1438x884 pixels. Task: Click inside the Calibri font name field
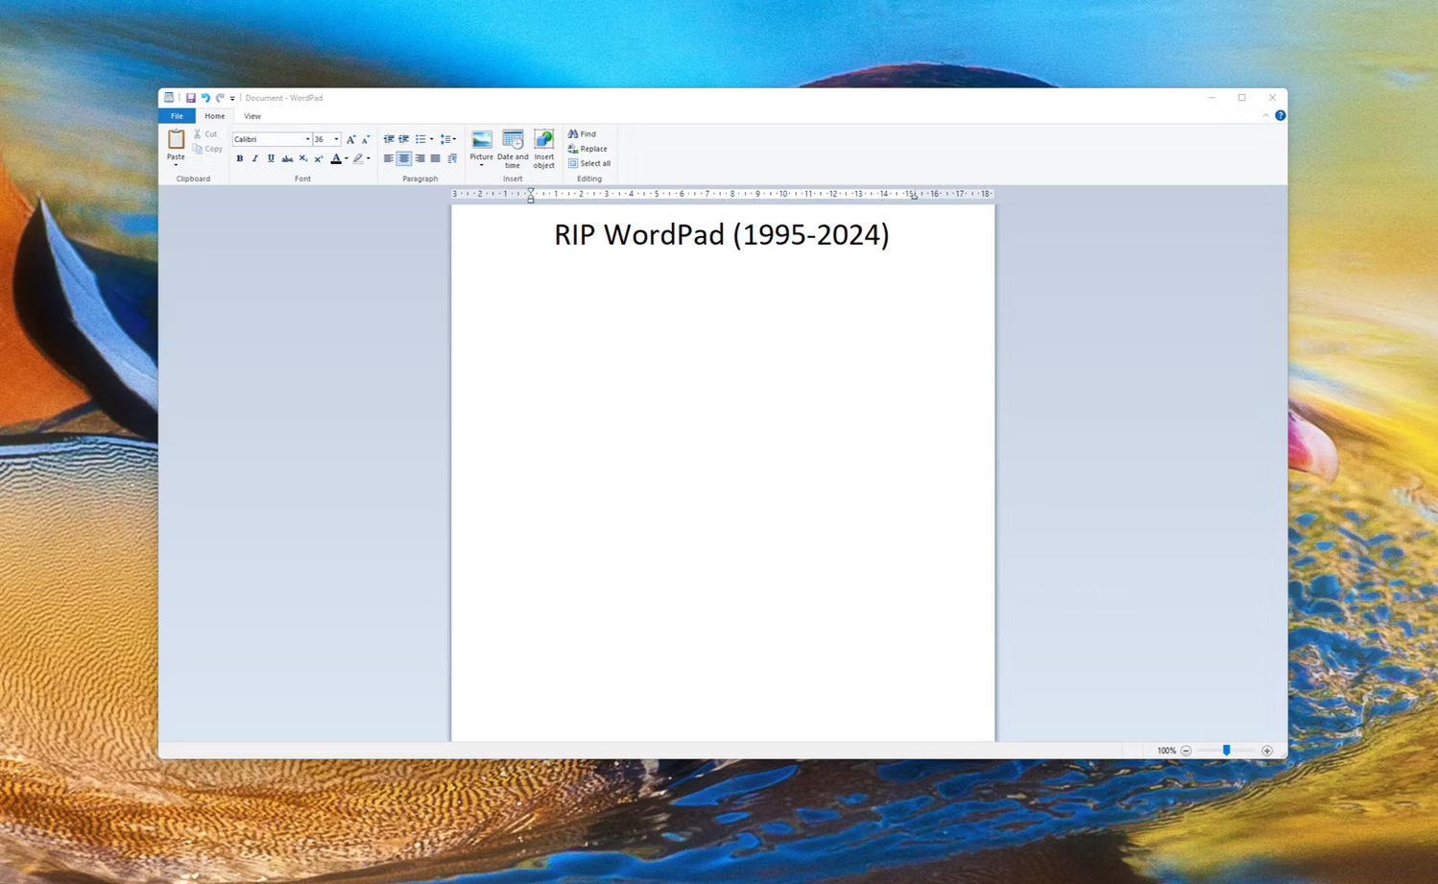point(268,139)
